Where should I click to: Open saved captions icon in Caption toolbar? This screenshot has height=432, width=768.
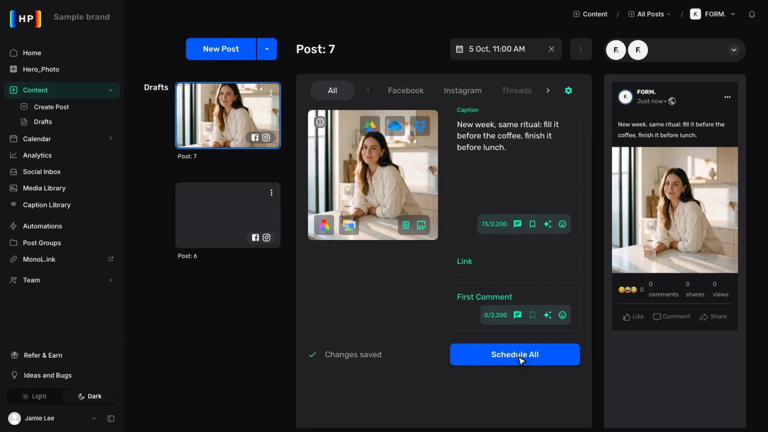[517, 224]
